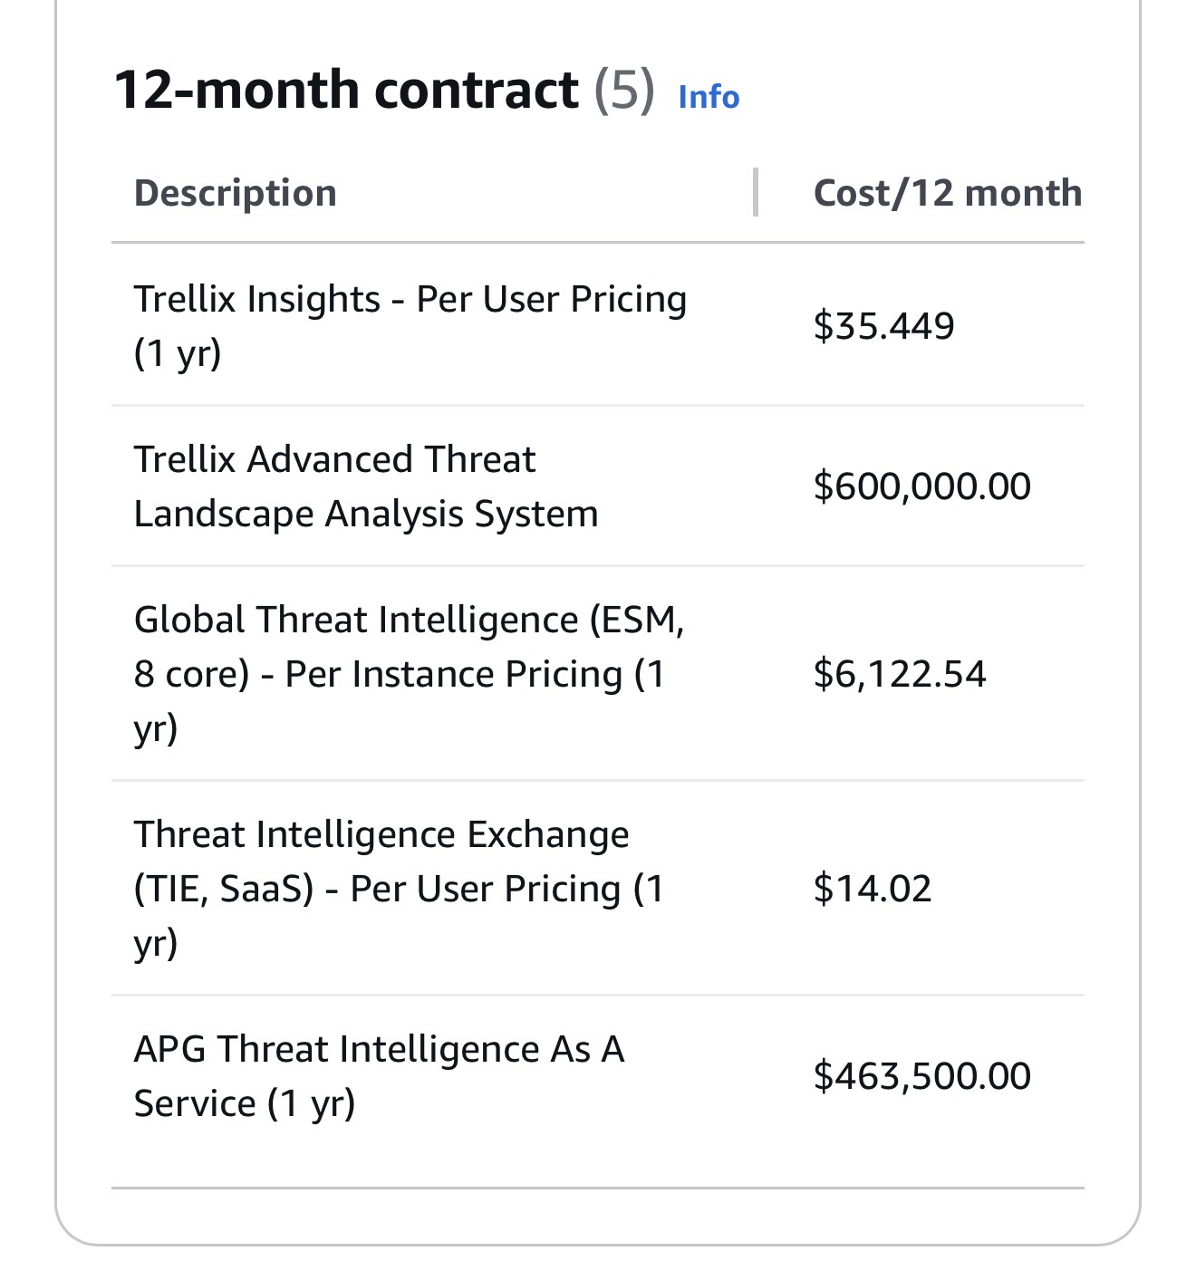The width and height of the screenshot is (1196, 1261).
Task: Click the $463,500.00 cost value
Action: 922,1076
